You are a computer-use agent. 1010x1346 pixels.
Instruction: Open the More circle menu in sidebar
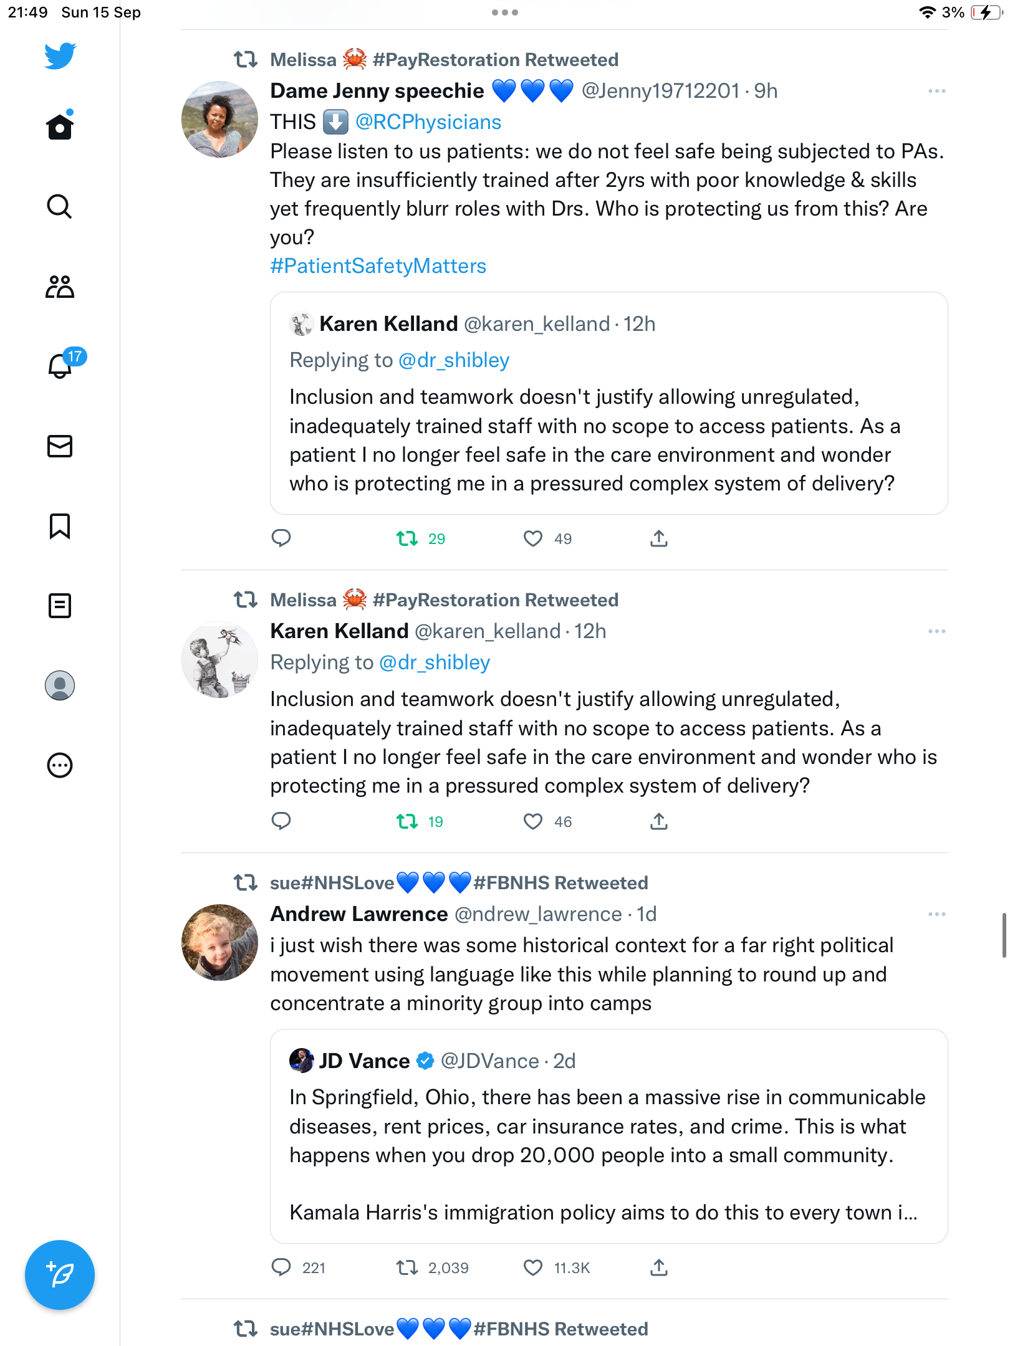[x=60, y=765]
